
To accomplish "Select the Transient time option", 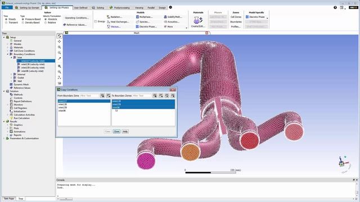I will (11, 22).
